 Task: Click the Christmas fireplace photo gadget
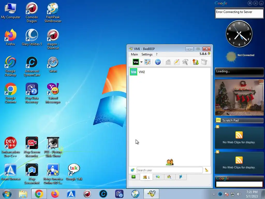coord(239,97)
